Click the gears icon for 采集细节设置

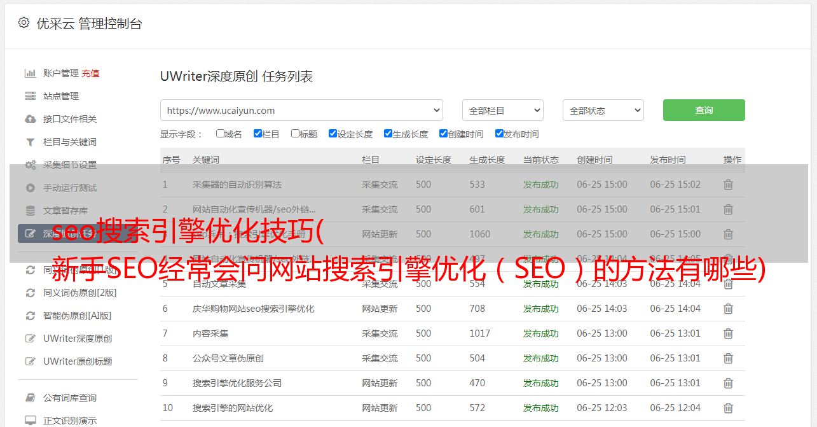[x=30, y=165]
